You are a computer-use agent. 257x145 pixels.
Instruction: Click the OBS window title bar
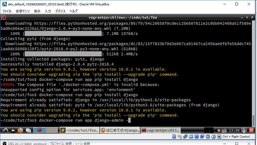[128, 143]
